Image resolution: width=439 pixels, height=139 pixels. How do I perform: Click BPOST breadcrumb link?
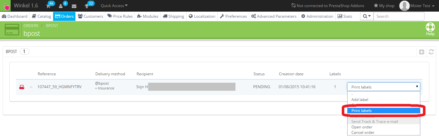(52, 25)
